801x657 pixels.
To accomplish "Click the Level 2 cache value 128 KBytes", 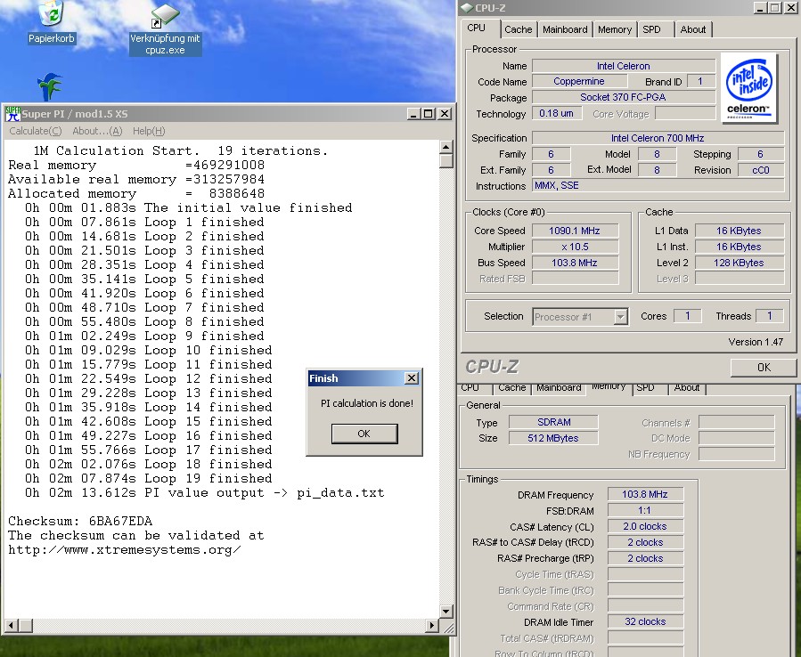I will click(x=739, y=263).
